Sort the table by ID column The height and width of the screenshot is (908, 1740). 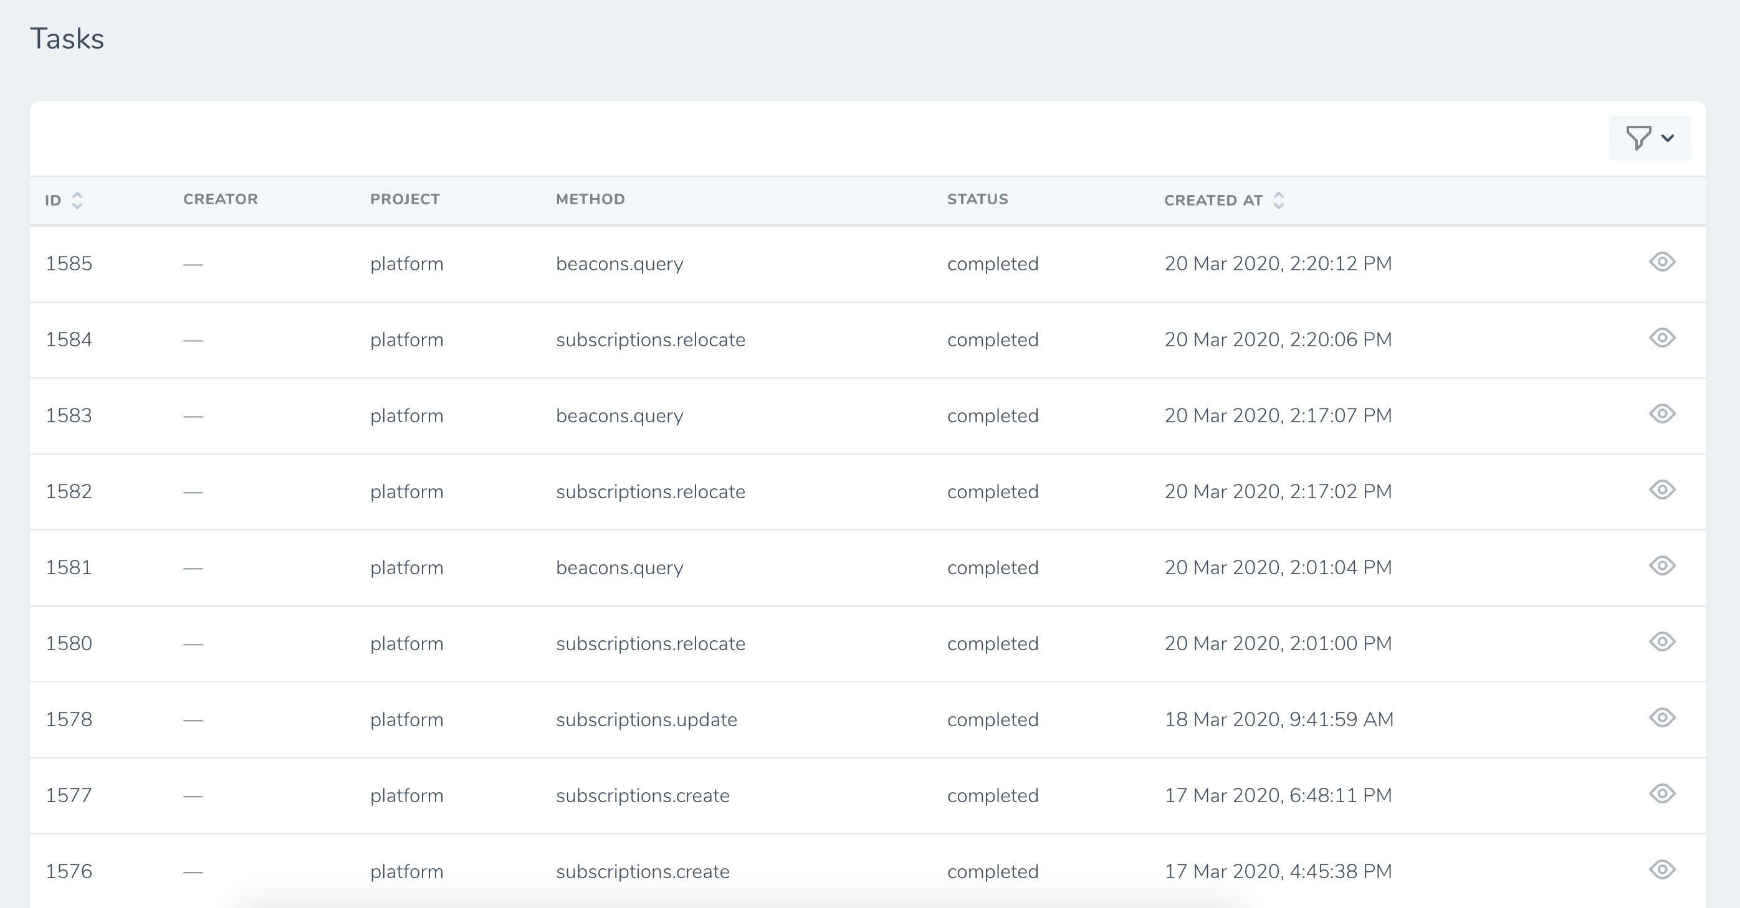(77, 200)
